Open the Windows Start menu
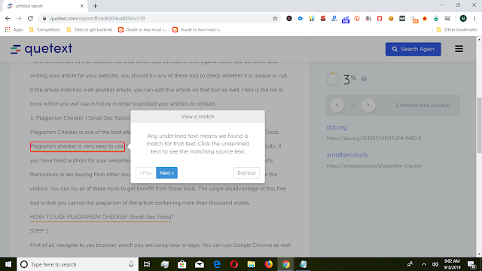Screen dimensions: 482x271 8,264
